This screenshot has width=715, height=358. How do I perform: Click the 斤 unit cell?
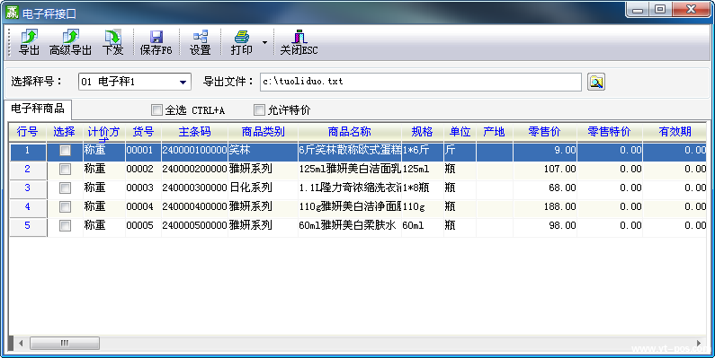pyautogui.click(x=460, y=150)
